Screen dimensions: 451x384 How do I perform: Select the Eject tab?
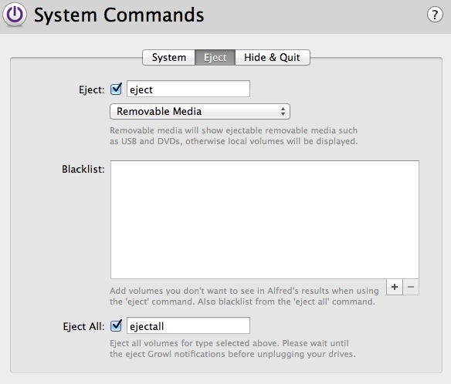[215, 57]
